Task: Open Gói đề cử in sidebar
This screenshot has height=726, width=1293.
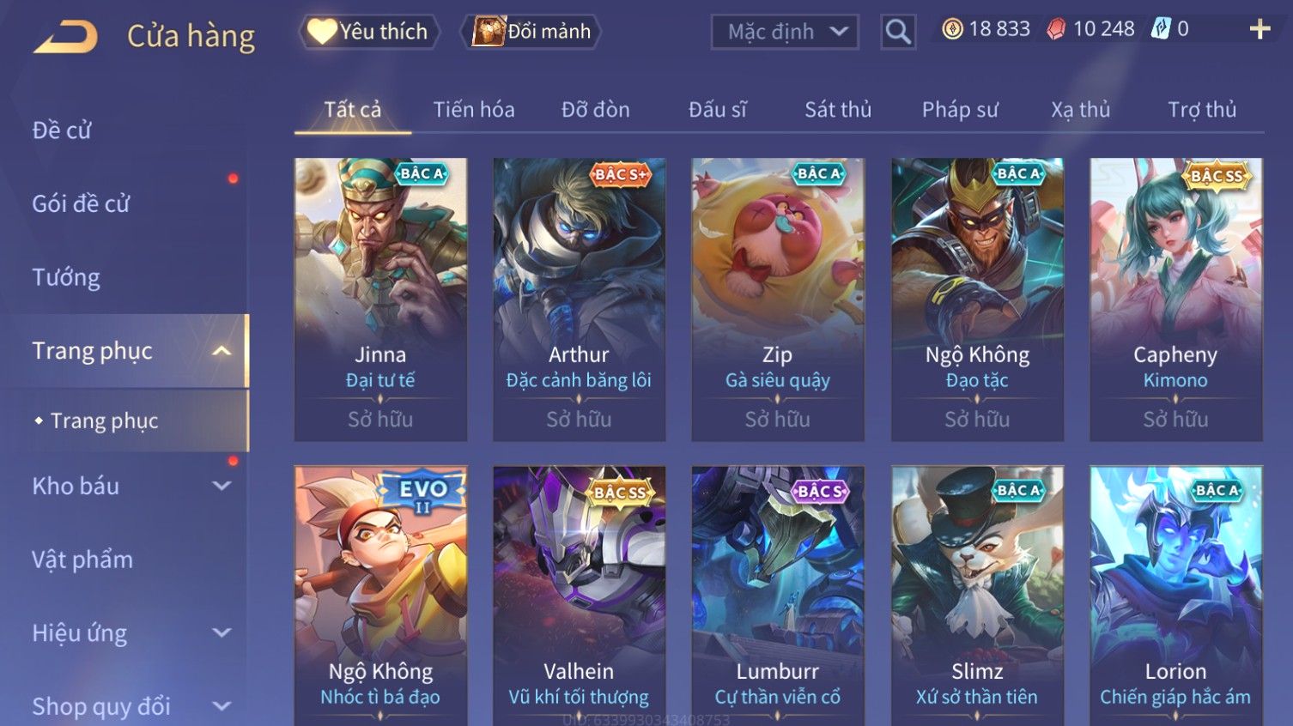Action: pos(81,203)
